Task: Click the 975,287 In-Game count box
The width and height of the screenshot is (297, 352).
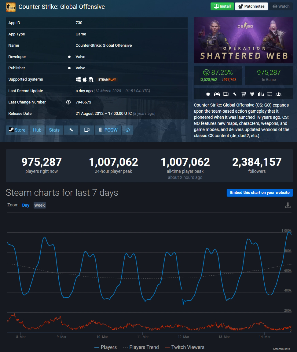Action: (x=269, y=75)
